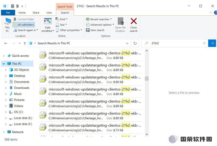Screen dimensions: 217x146
Task: Expand address bar history dropdown
Action: coord(127,43)
